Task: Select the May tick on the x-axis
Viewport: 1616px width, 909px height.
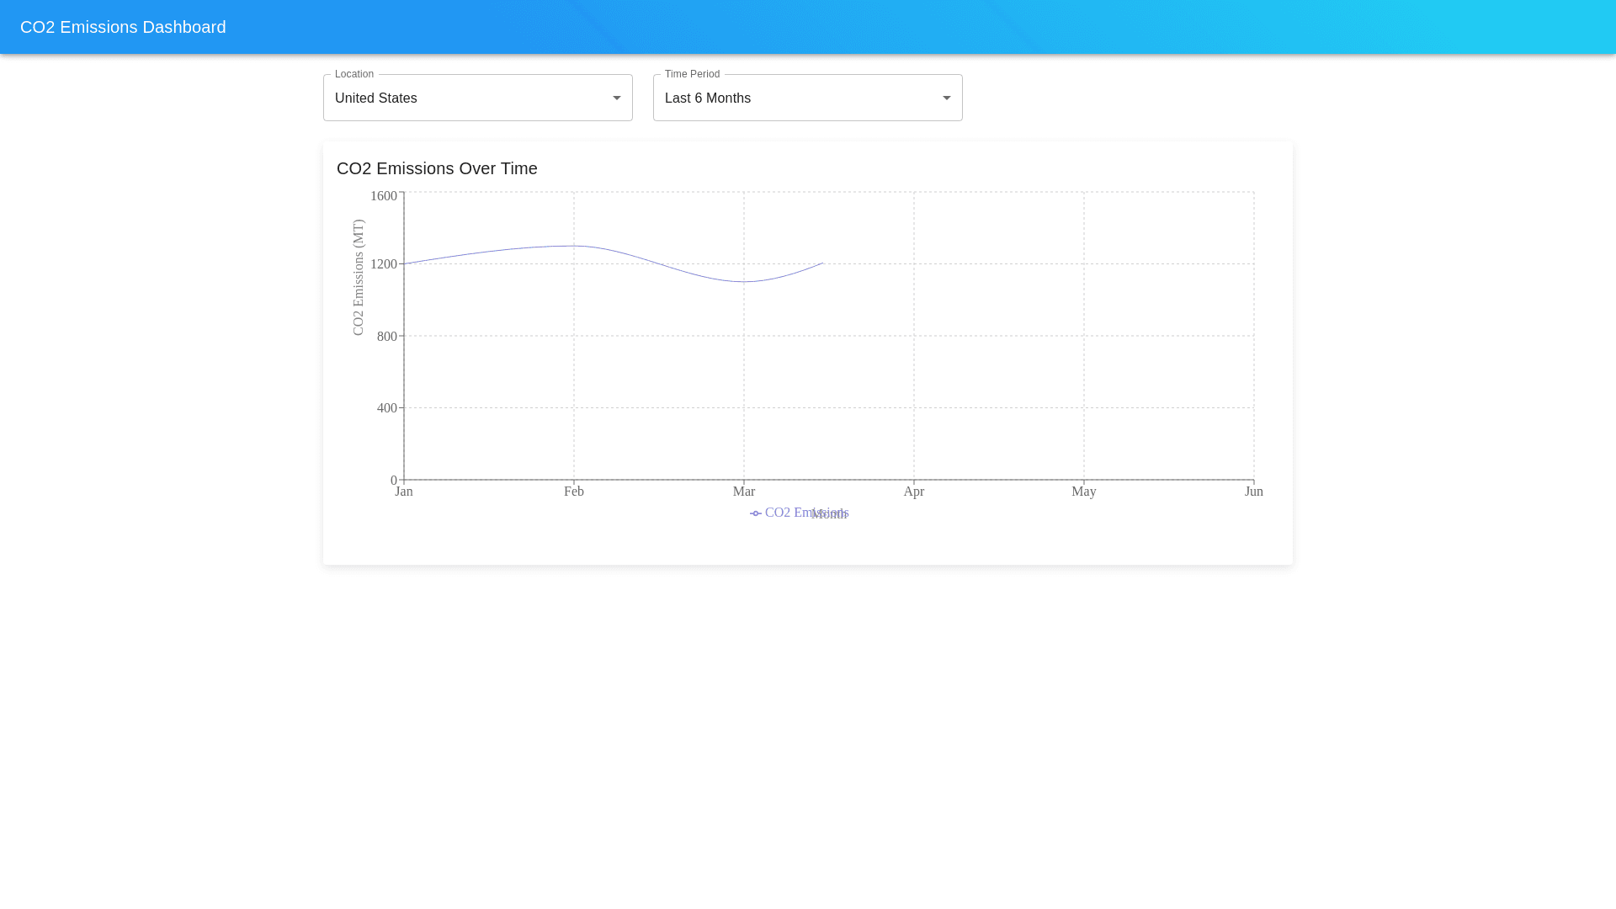Action: click(1084, 492)
